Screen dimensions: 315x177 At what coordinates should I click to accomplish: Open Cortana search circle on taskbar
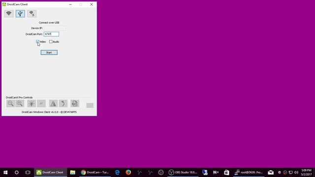point(17,173)
